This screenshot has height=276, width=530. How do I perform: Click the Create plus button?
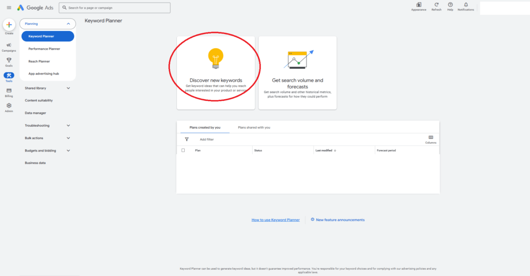coord(9,25)
